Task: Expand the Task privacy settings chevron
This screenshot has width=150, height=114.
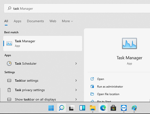Action: pos(76,90)
